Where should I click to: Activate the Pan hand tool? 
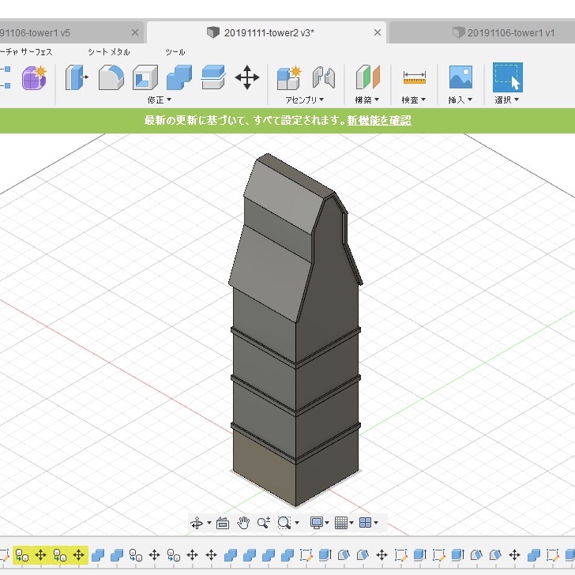[x=243, y=523]
